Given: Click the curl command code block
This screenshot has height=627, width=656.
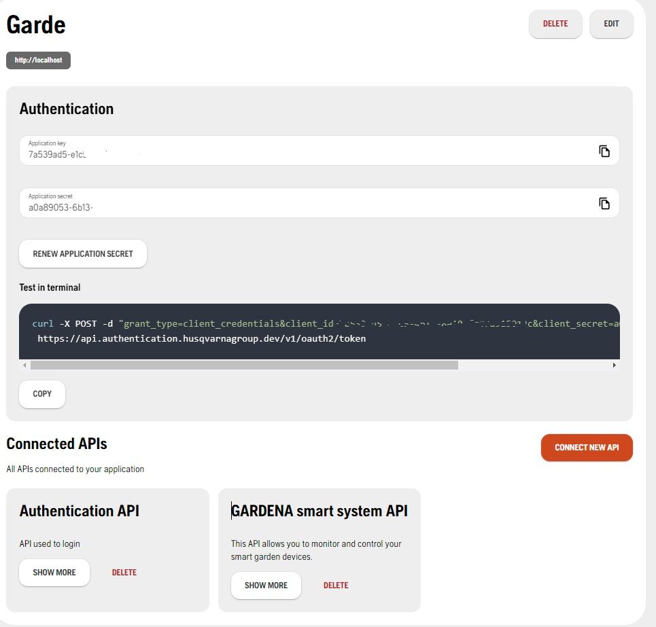Looking at the screenshot, I should (320, 331).
